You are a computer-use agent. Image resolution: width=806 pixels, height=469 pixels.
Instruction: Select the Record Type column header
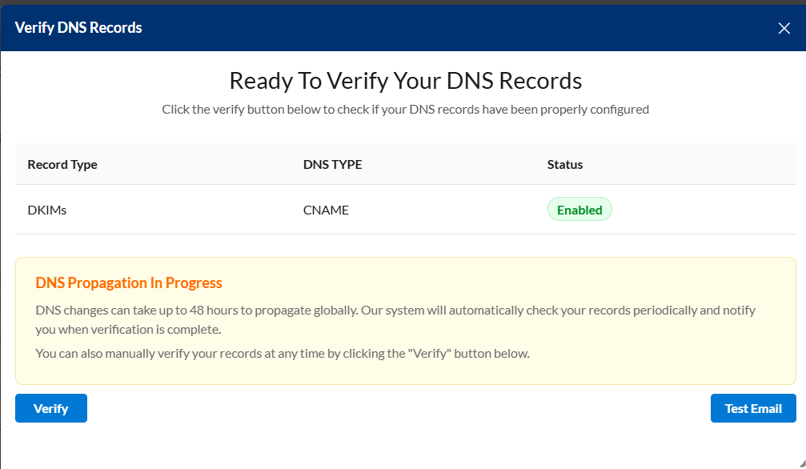[x=62, y=164]
